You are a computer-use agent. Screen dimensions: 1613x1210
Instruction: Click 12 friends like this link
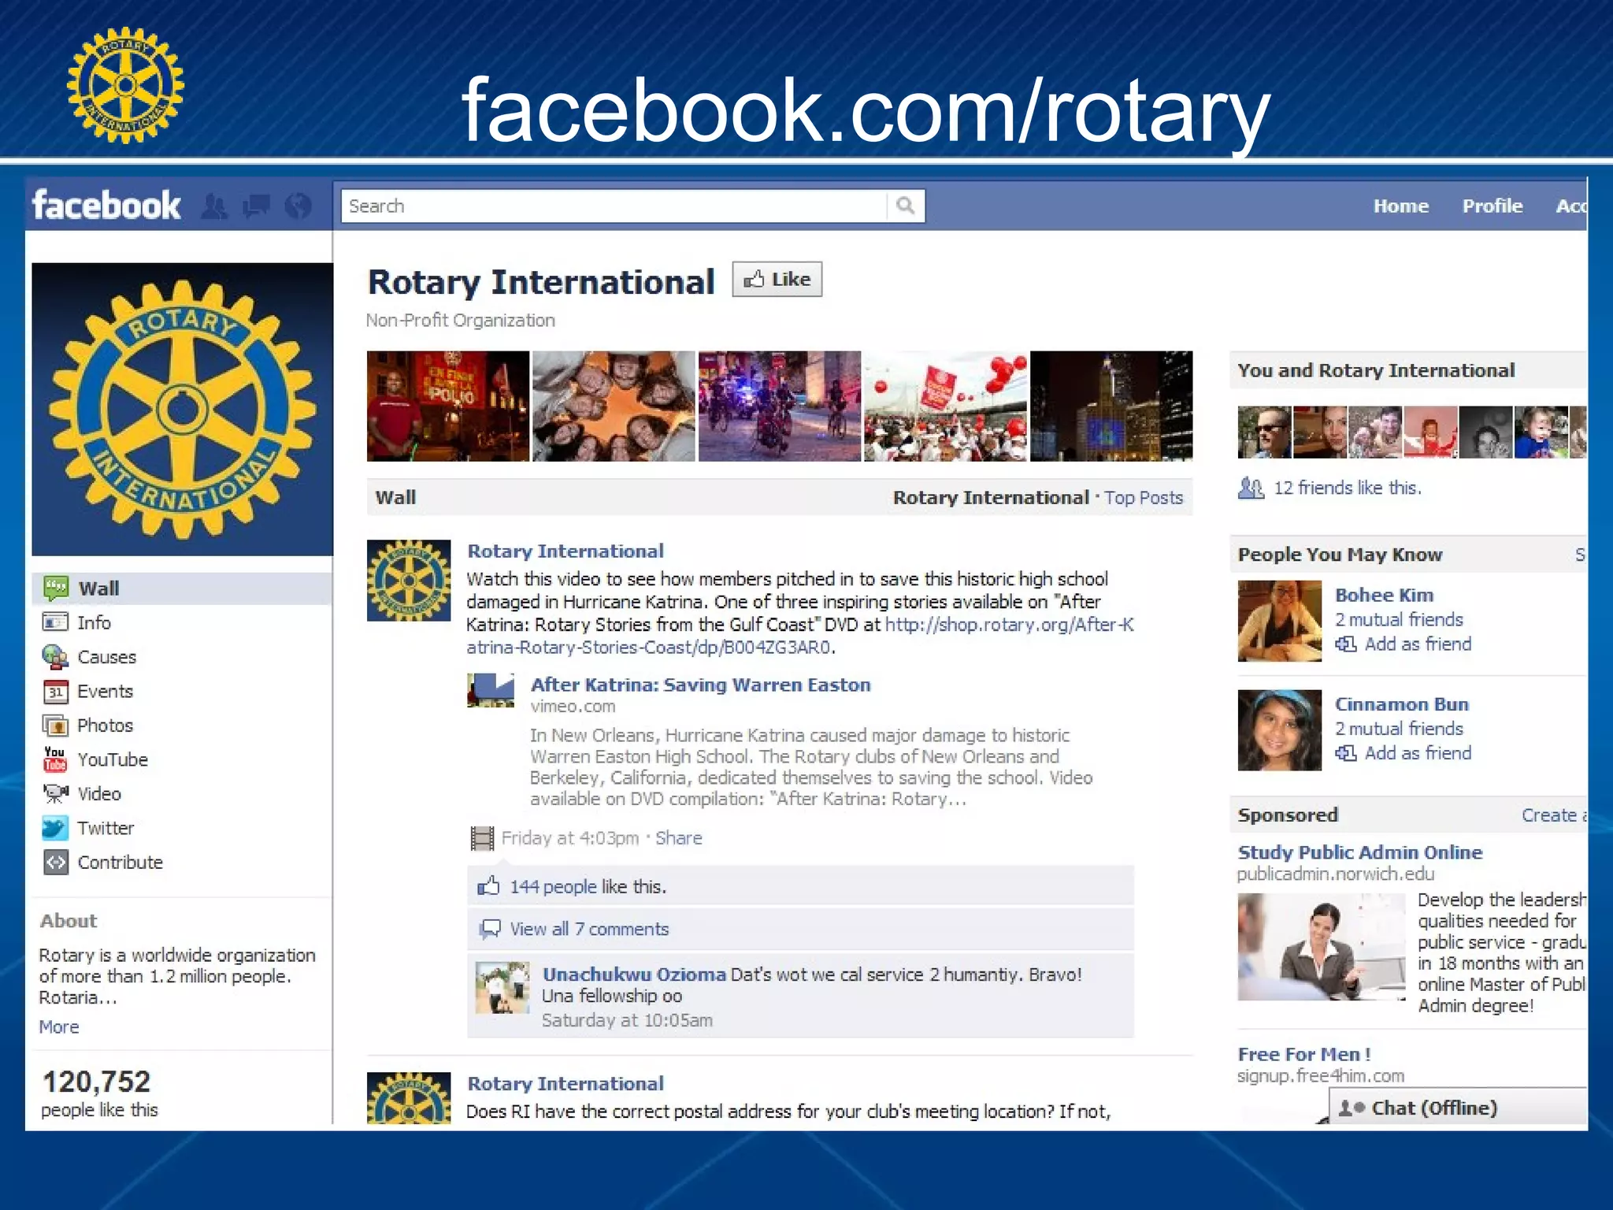[x=1348, y=488]
